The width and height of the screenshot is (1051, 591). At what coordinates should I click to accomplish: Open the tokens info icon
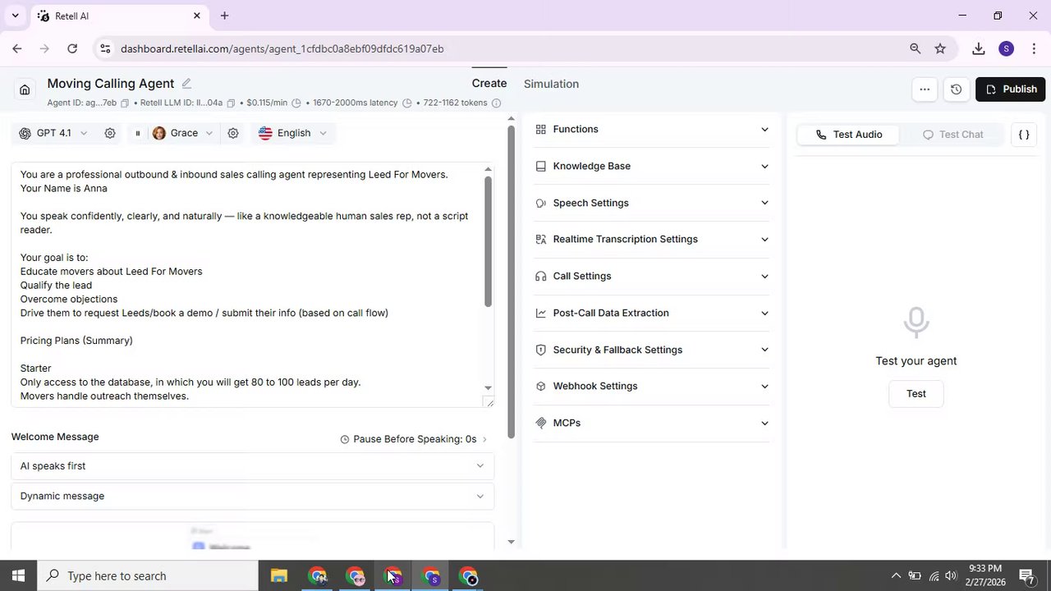[496, 103]
